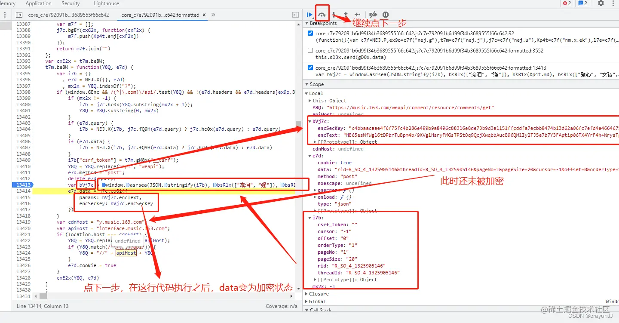Resume script execution in the debugger
This screenshot has width=619, height=323.
[309, 15]
